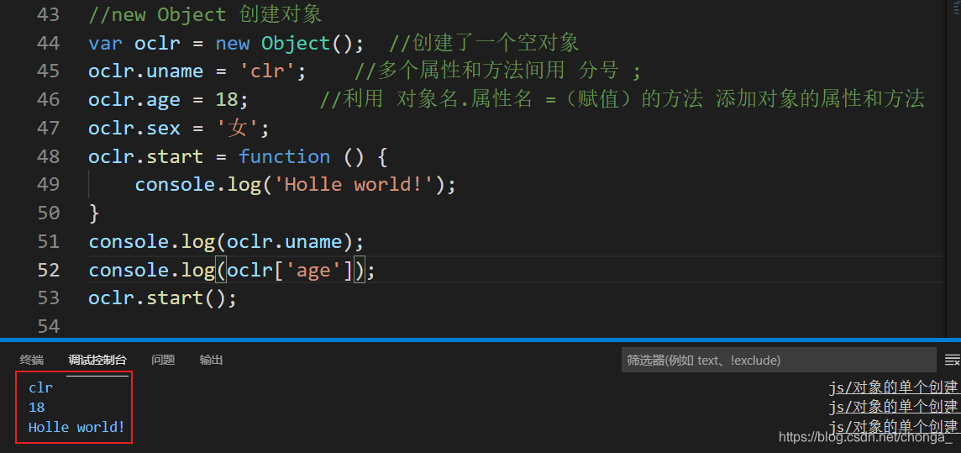Clear the debug console with the list-x icon
Viewport: 961px width, 453px height.
point(952,360)
